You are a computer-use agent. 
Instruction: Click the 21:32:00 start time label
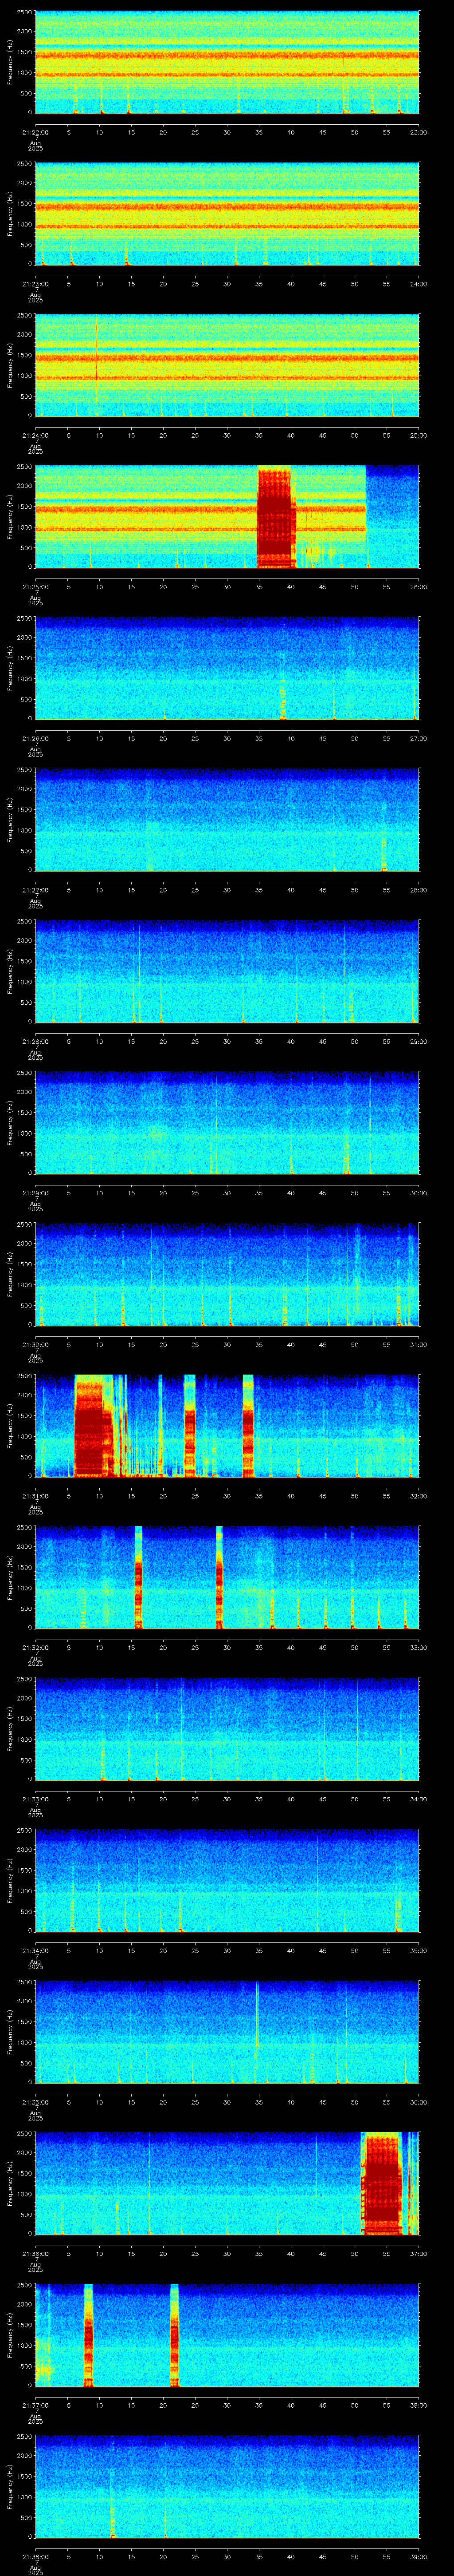[x=35, y=1647]
